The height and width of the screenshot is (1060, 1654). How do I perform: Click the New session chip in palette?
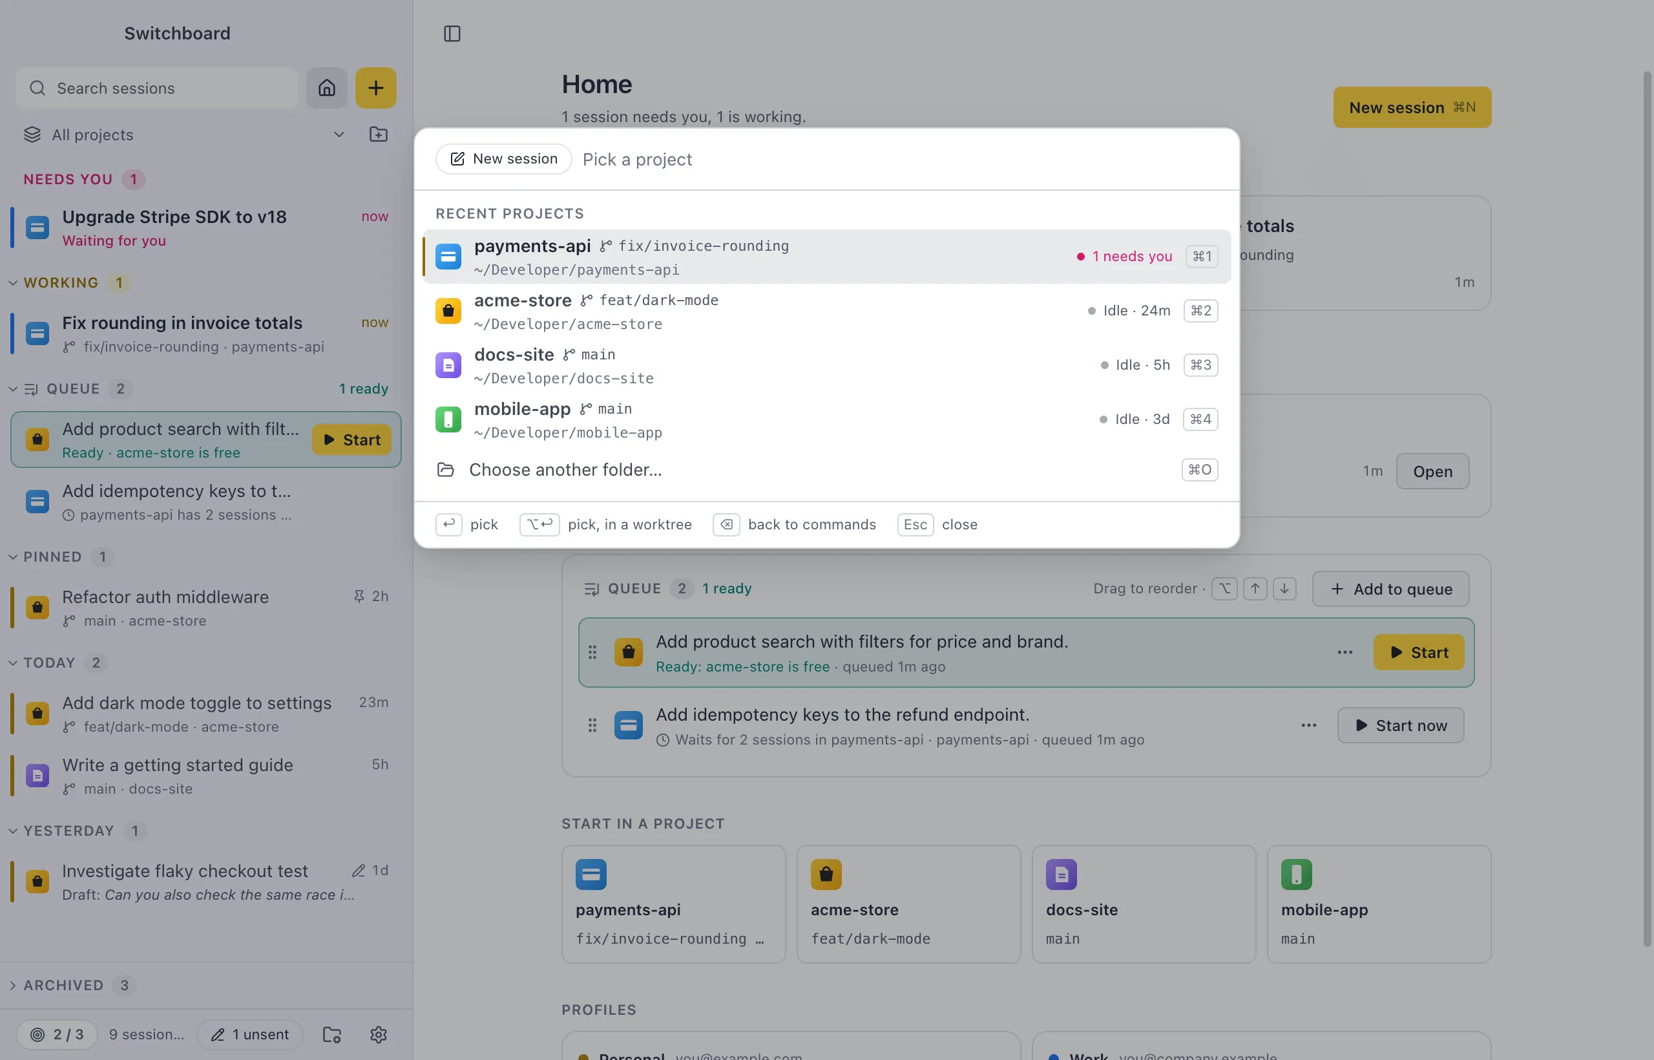tap(504, 159)
